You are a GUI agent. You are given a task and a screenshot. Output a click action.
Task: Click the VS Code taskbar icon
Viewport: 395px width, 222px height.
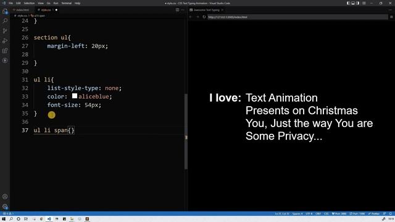point(49,219)
